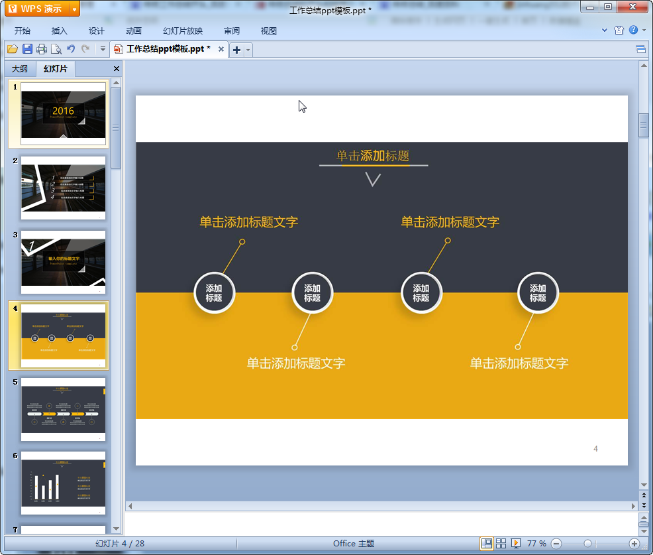
Task: Open the 动画 ribbon tab
Action: point(134,31)
